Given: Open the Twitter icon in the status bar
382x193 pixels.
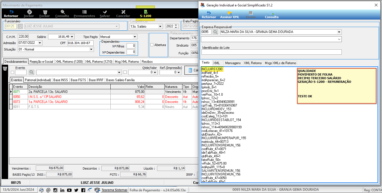Looking at the screenshot, I should pyautogui.click(x=76, y=190).
